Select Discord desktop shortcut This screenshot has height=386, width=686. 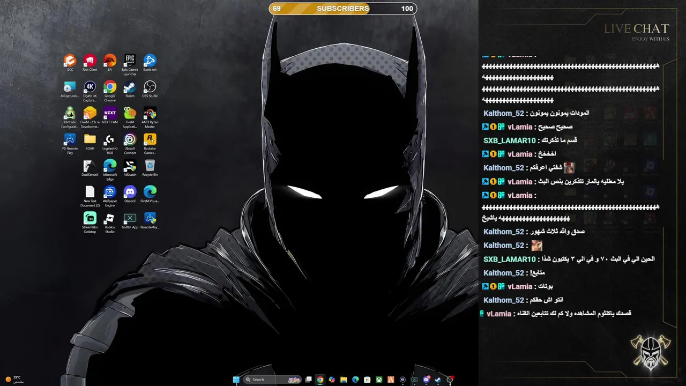(130, 194)
